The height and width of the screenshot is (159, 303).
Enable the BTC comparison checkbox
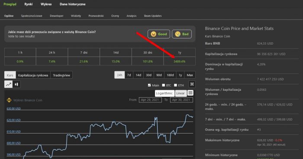click(x=164, y=85)
